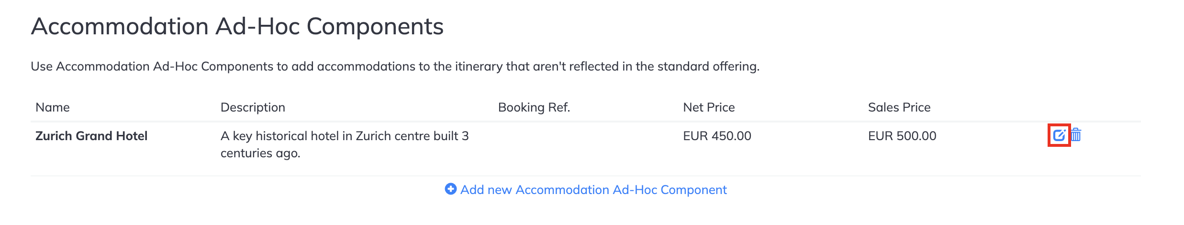Click the Description column header
The height and width of the screenshot is (225, 1184).
tap(253, 107)
